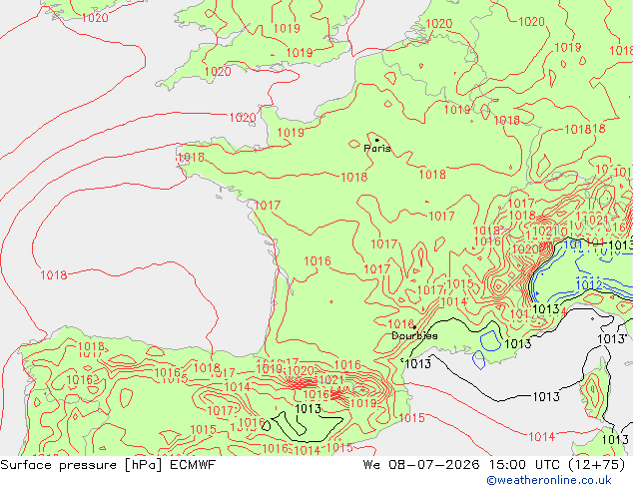Click the Dourbies location label
633x489 pixels.
[414, 335]
